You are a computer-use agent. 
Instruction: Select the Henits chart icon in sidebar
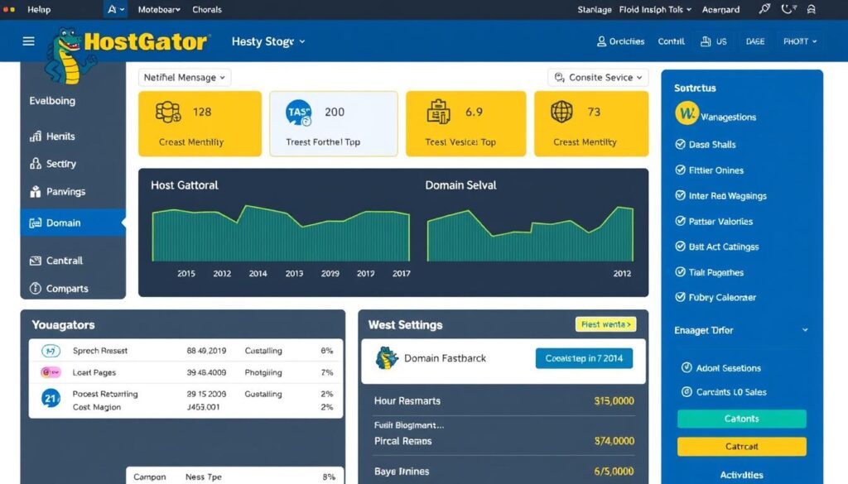36,137
